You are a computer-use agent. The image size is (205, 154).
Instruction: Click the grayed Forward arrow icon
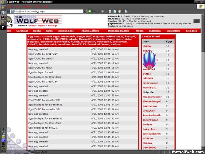pos(102,11)
